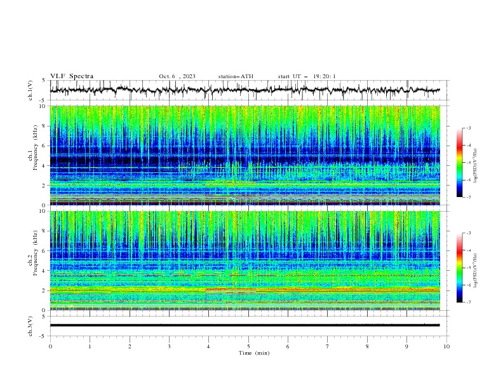Click the "0" tick on the time axis
The width and height of the screenshot is (503, 389).
point(50,346)
